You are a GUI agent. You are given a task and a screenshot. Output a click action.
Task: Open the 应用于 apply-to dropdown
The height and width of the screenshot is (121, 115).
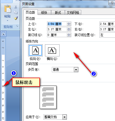(x=64, y=117)
